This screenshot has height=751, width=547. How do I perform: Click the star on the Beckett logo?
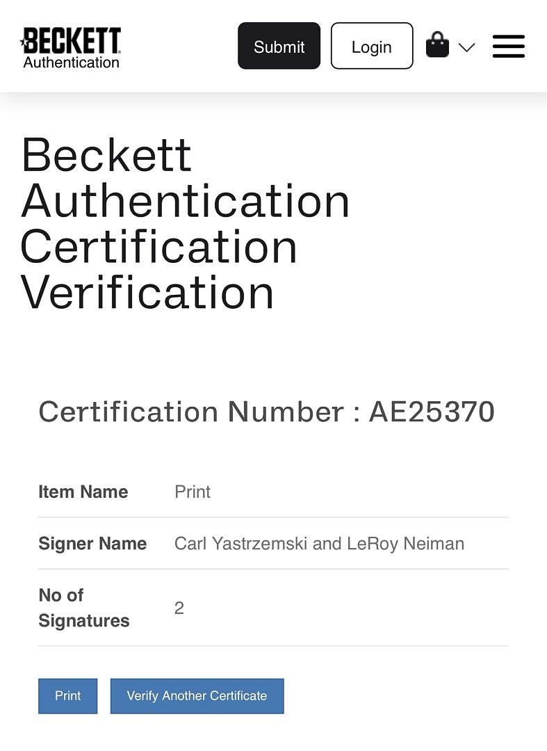24,43
